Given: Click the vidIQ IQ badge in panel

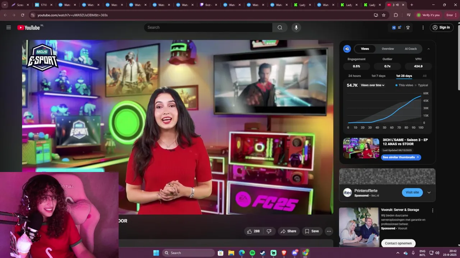Looking at the screenshot, I should pyautogui.click(x=347, y=49).
